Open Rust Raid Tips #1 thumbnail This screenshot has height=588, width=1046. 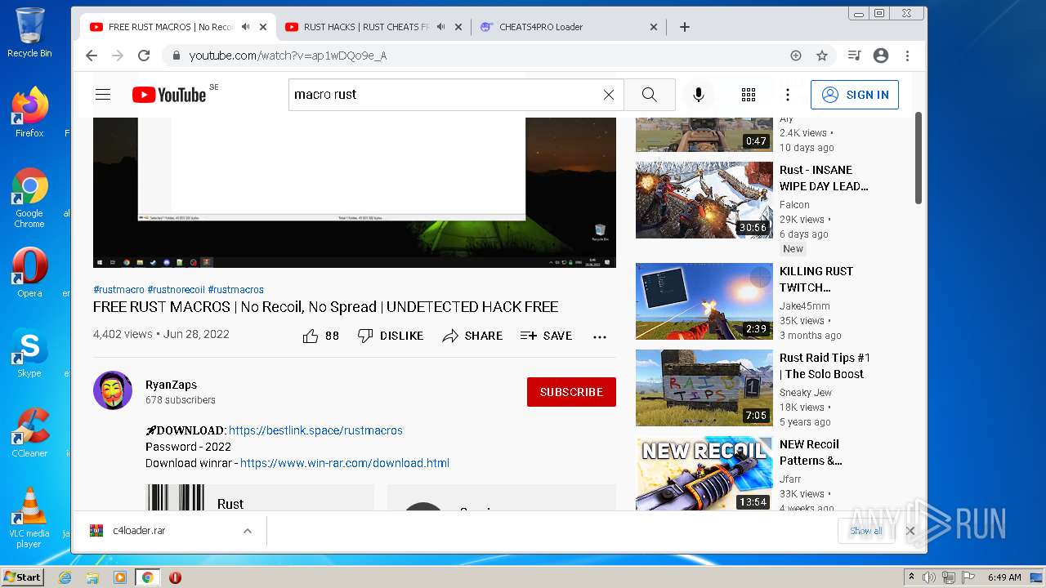tap(704, 388)
